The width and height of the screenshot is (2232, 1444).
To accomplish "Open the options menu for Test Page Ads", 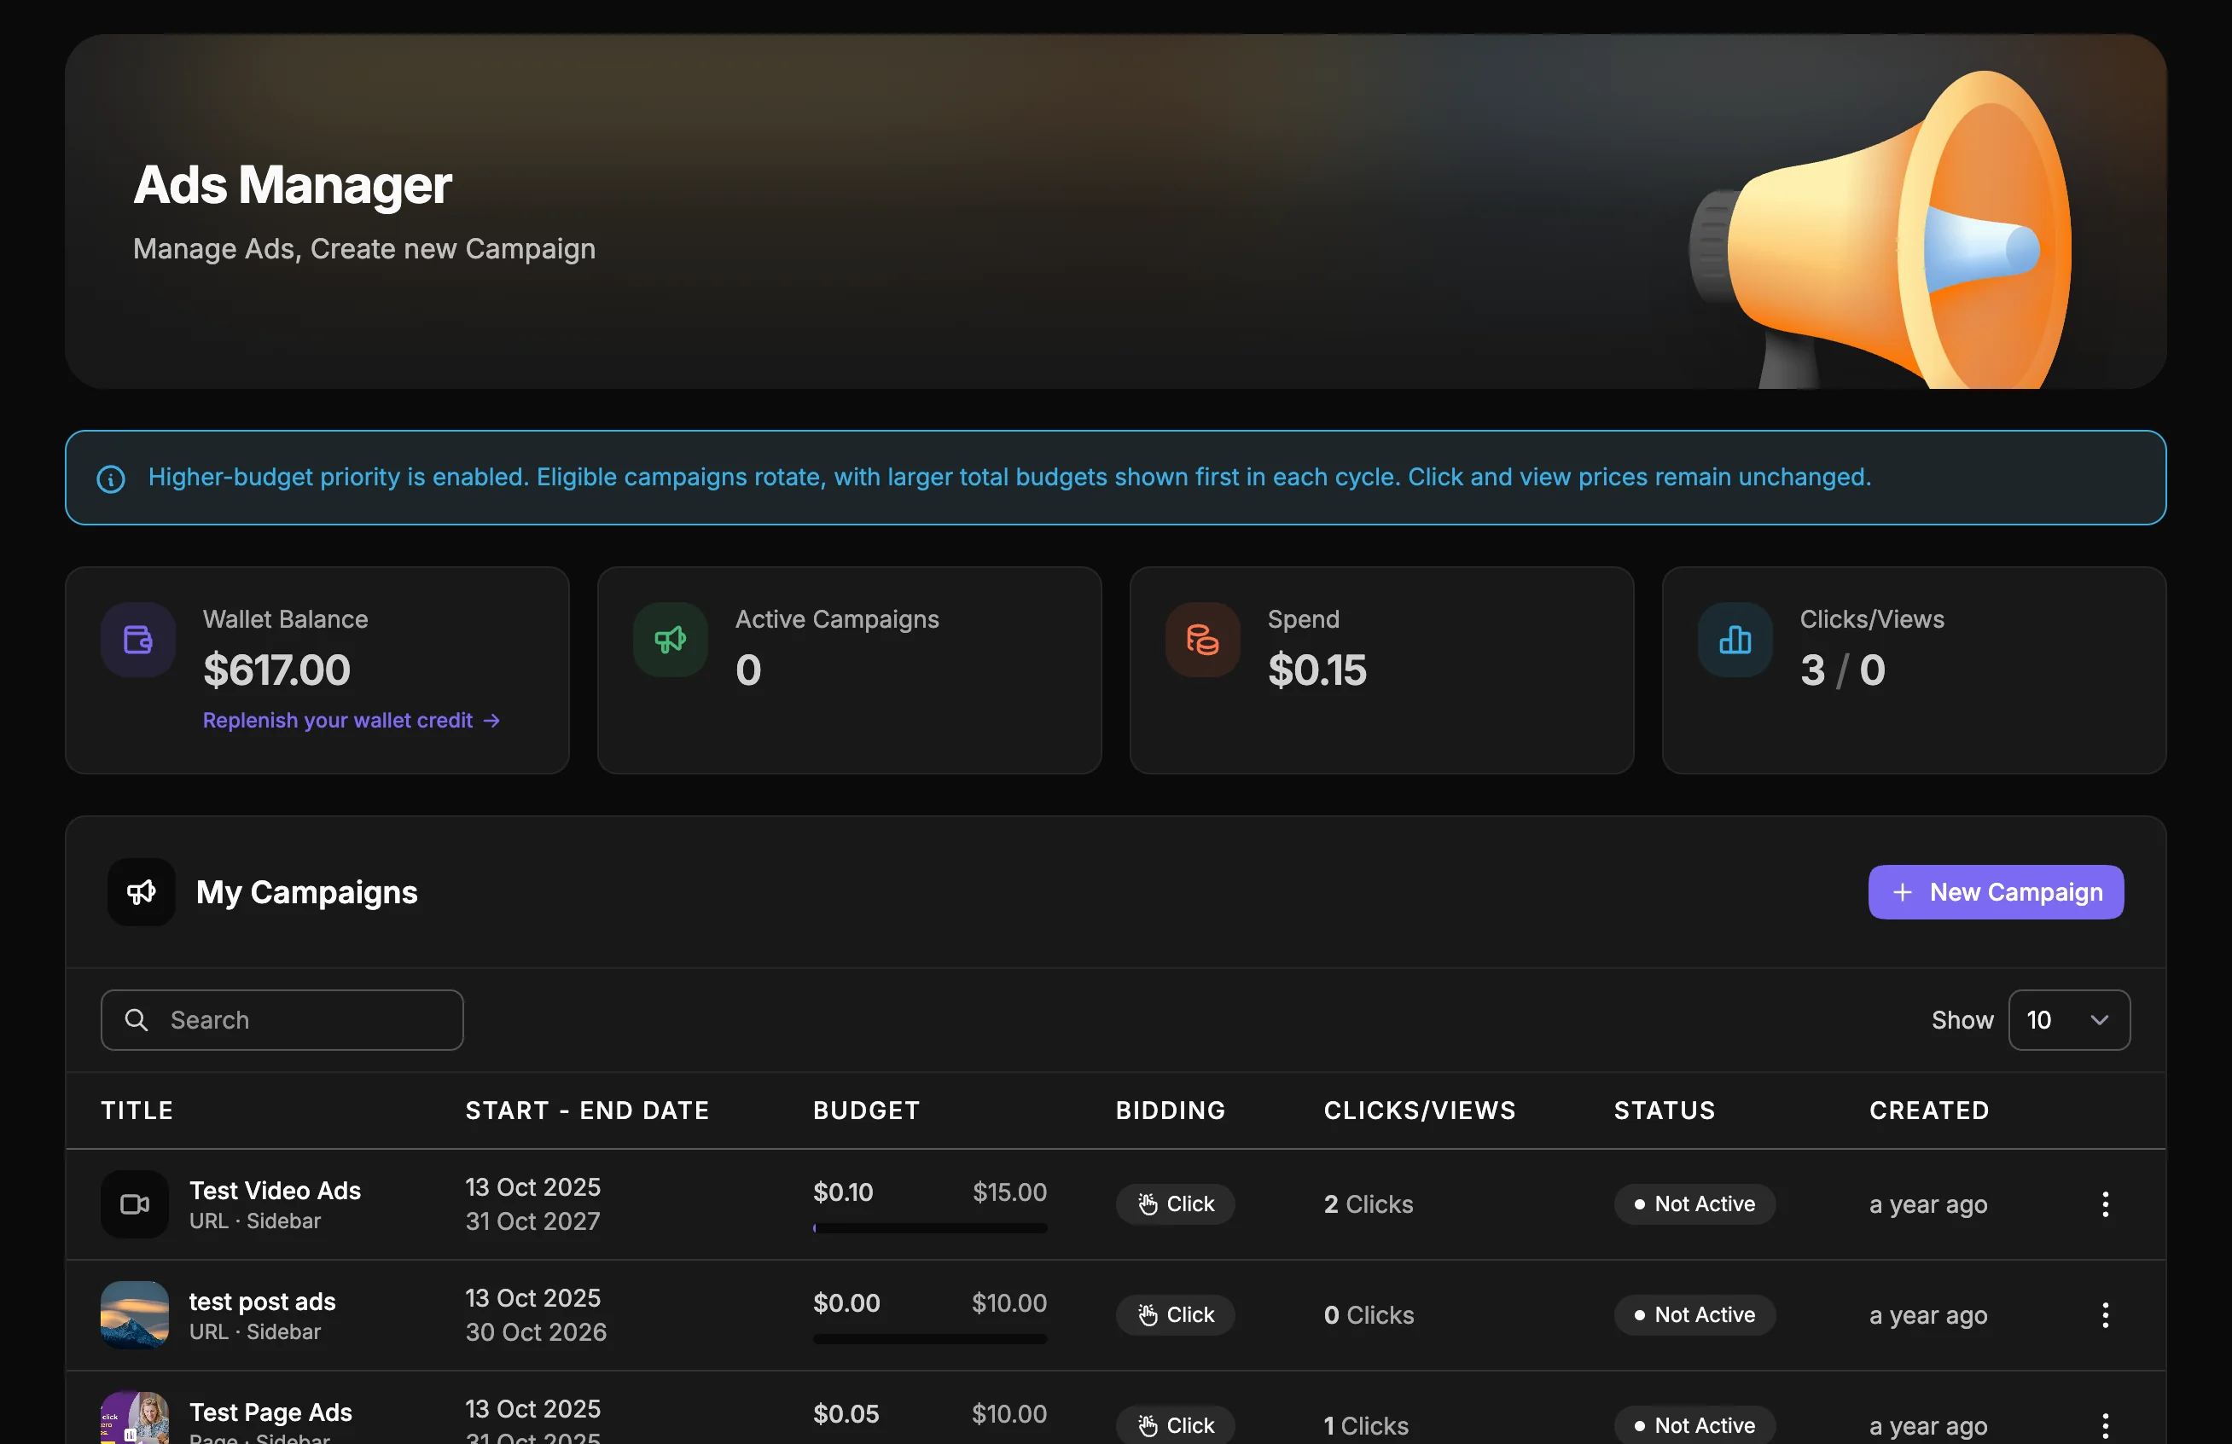I will point(2106,1425).
